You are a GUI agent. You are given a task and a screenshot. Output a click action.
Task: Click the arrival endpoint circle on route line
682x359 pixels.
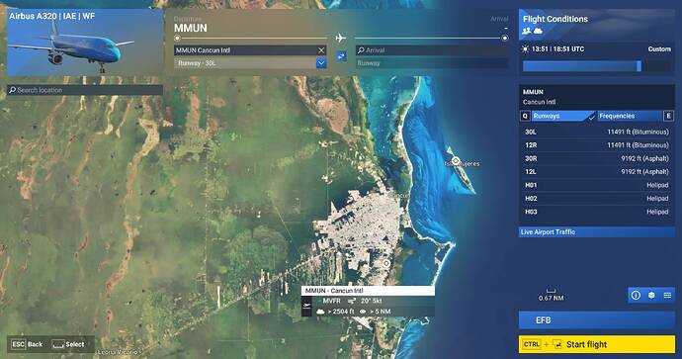[x=504, y=39]
